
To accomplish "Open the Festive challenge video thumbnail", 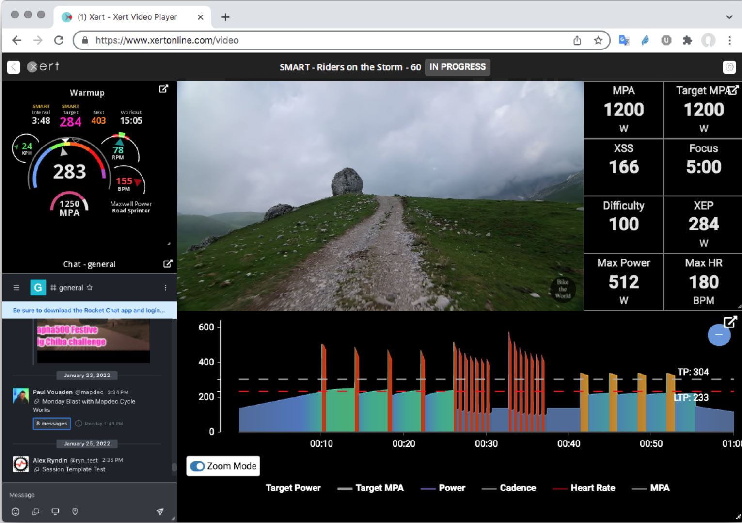I will [x=94, y=341].
